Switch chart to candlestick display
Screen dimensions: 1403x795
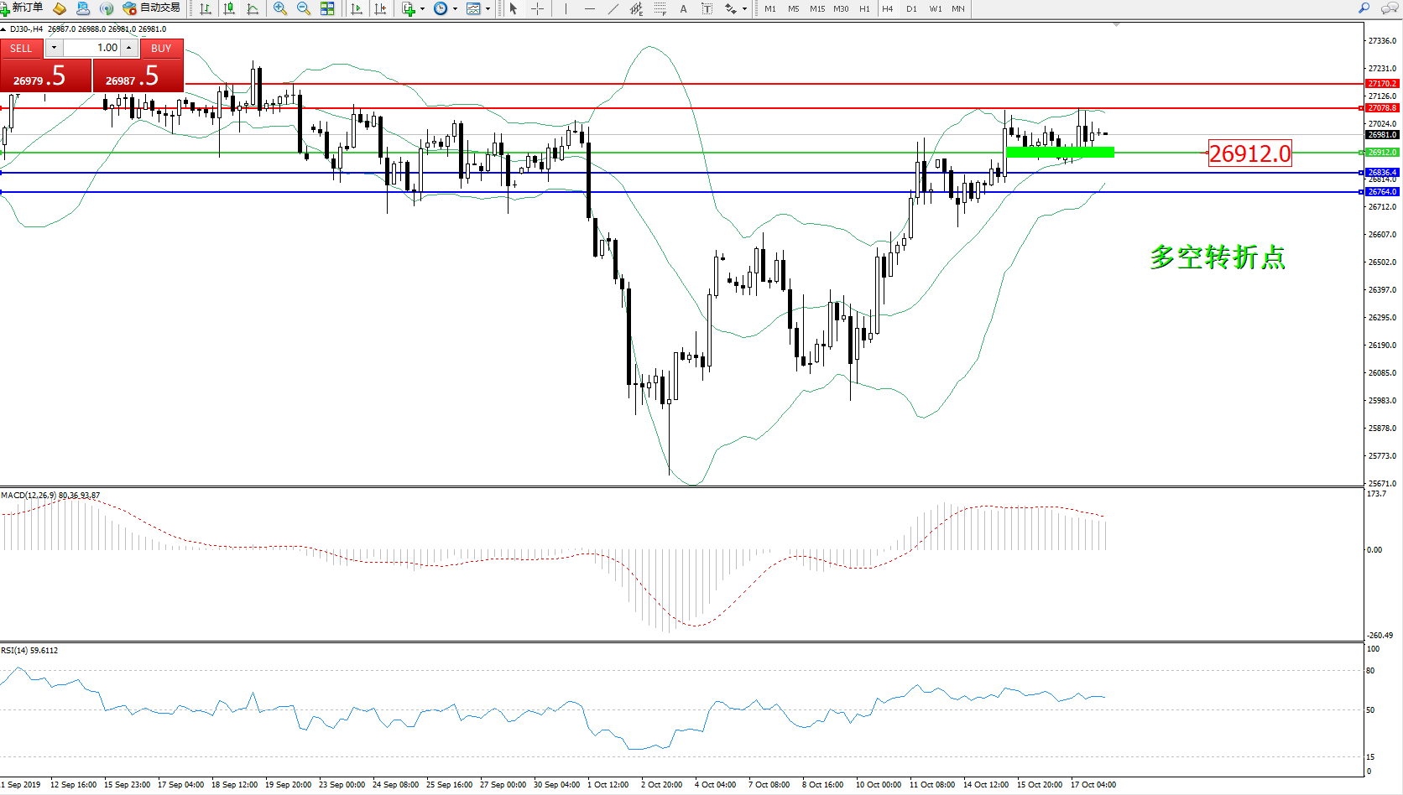click(x=229, y=8)
